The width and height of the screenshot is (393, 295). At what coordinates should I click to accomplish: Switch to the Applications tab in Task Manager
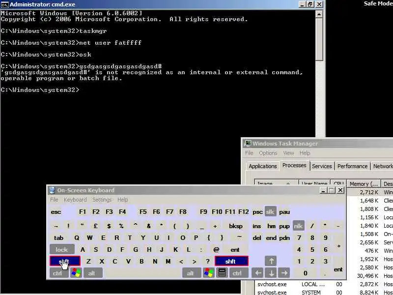click(262, 166)
